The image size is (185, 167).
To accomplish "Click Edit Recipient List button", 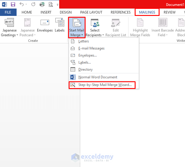I will [x=116, y=27].
